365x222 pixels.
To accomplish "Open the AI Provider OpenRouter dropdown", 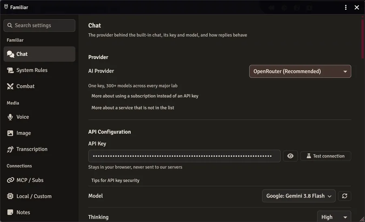I will [x=300, y=71].
